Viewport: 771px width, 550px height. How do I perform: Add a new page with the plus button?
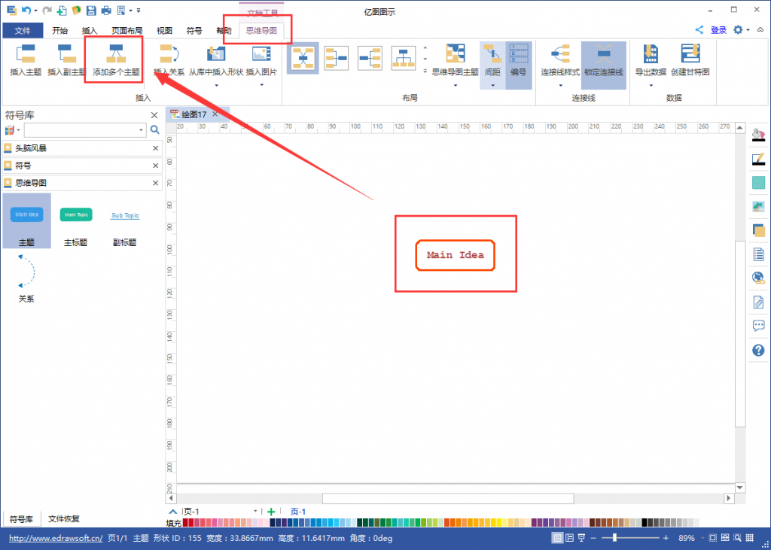[271, 512]
